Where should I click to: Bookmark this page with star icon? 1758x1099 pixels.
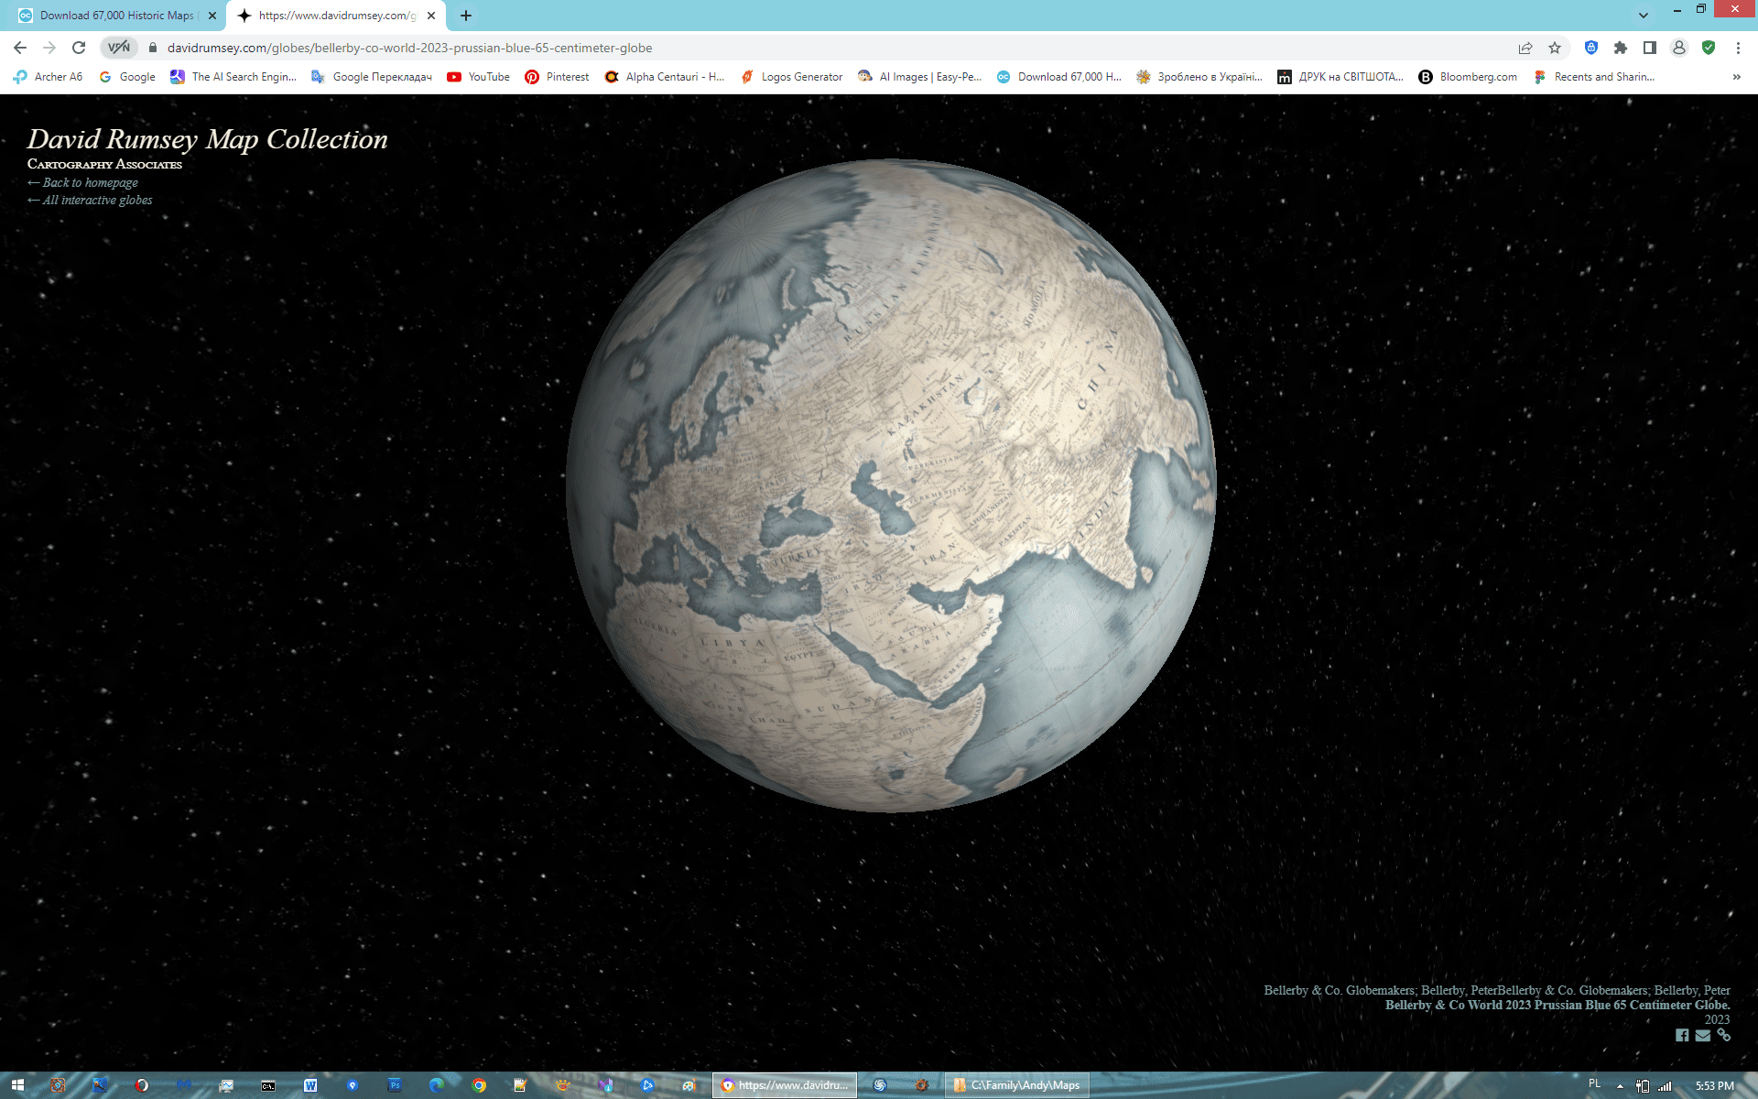coord(1555,48)
